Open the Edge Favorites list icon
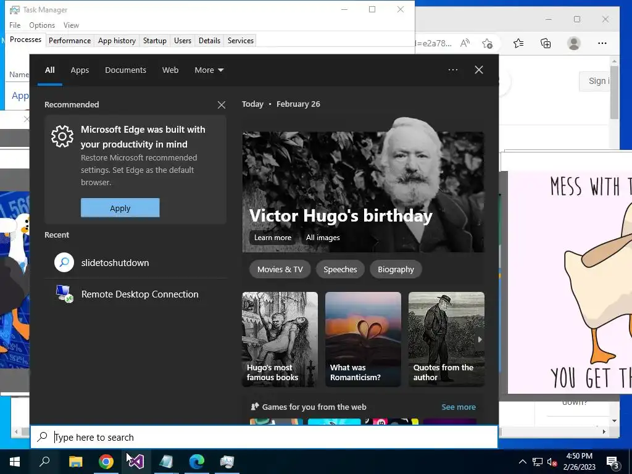The height and width of the screenshot is (474, 632). point(518,43)
